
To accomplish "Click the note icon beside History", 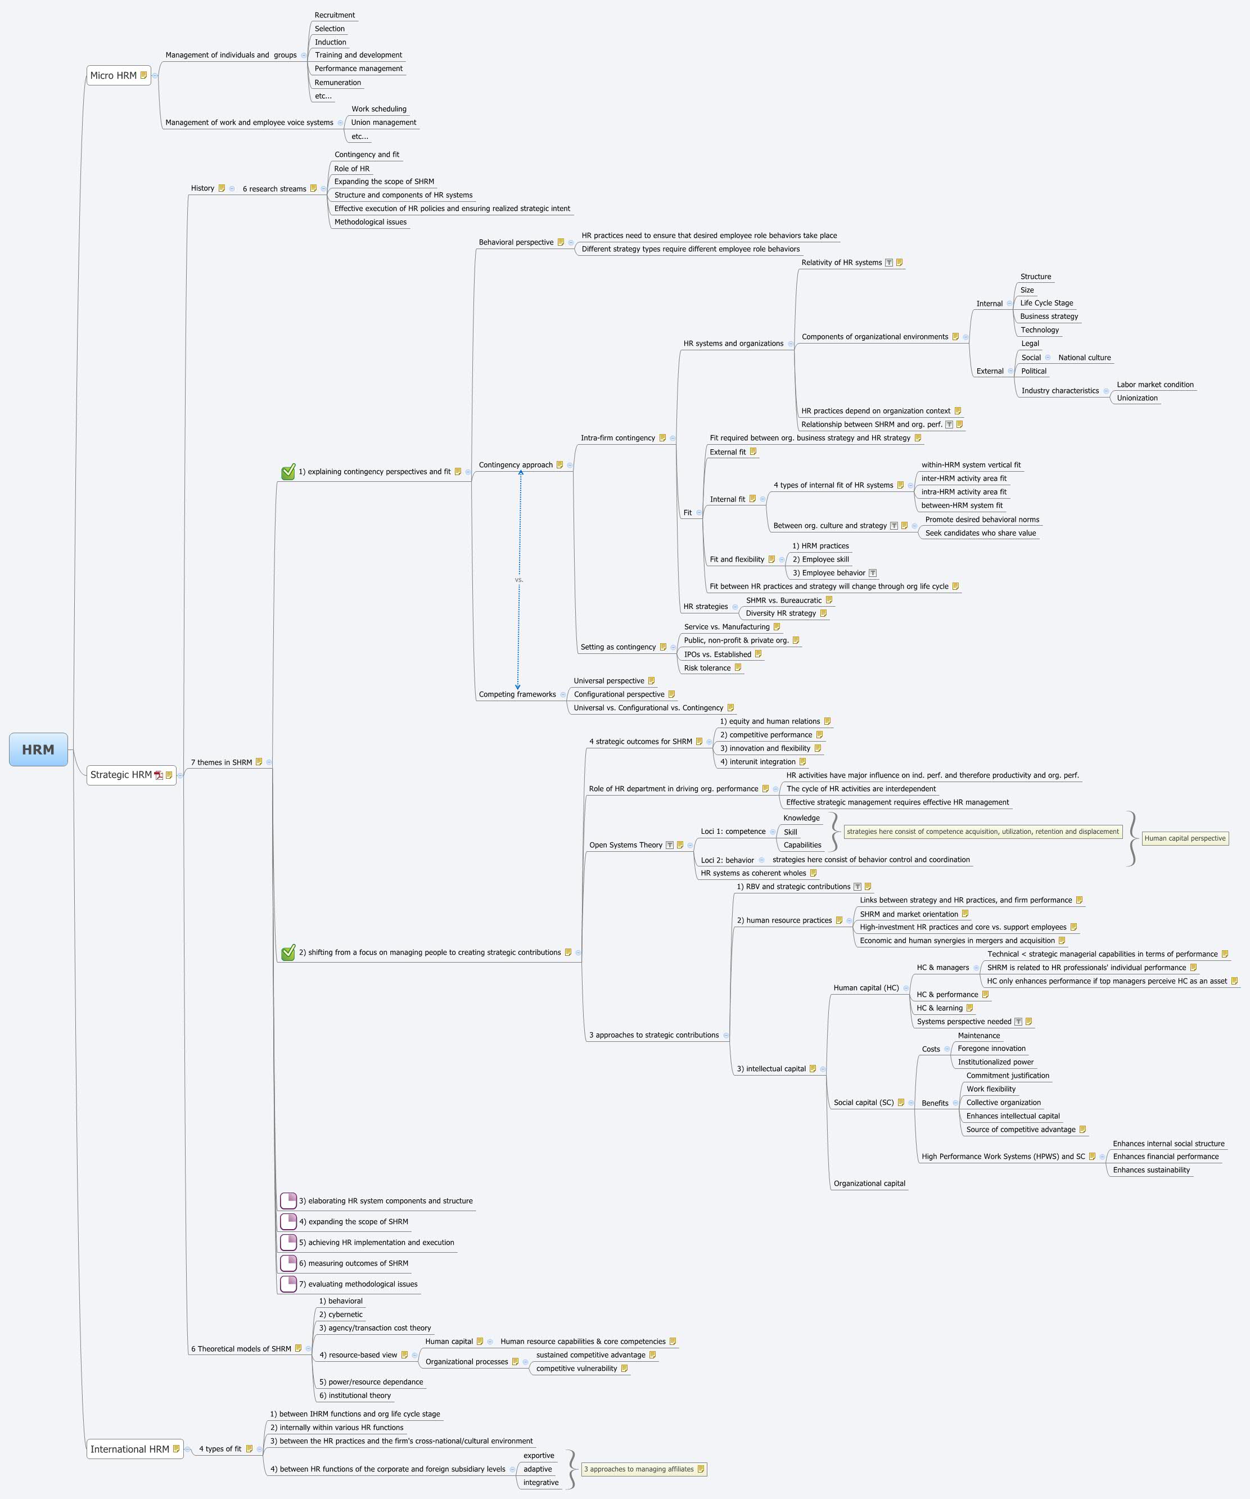I will point(223,188).
